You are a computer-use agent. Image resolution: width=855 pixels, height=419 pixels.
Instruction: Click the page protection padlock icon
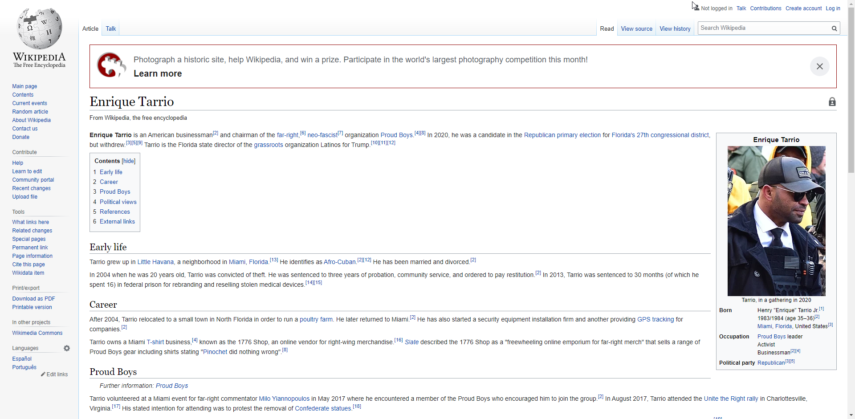pyautogui.click(x=832, y=102)
